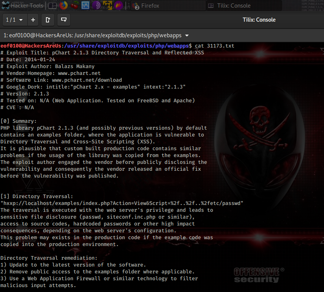
Task: Open the system monitor launcher icon
Action: coord(85,6)
